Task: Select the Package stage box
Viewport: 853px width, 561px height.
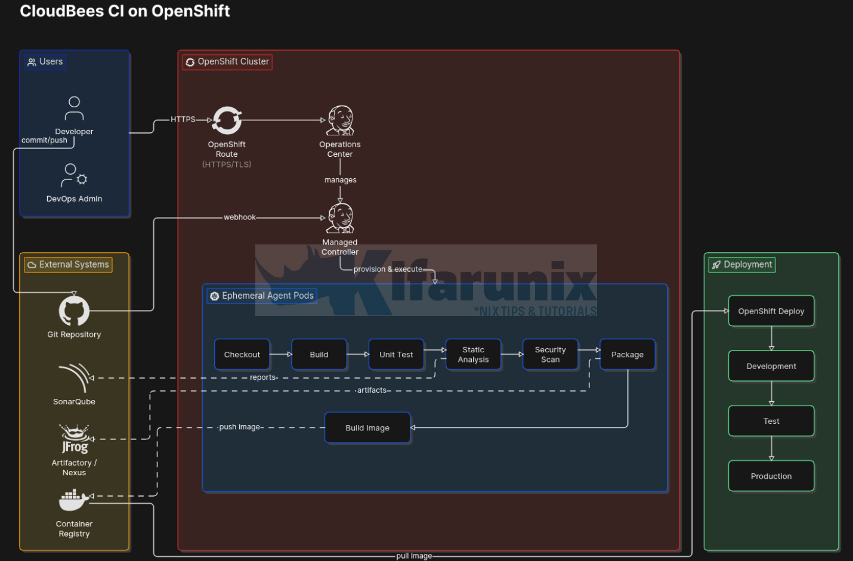Action: point(628,355)
